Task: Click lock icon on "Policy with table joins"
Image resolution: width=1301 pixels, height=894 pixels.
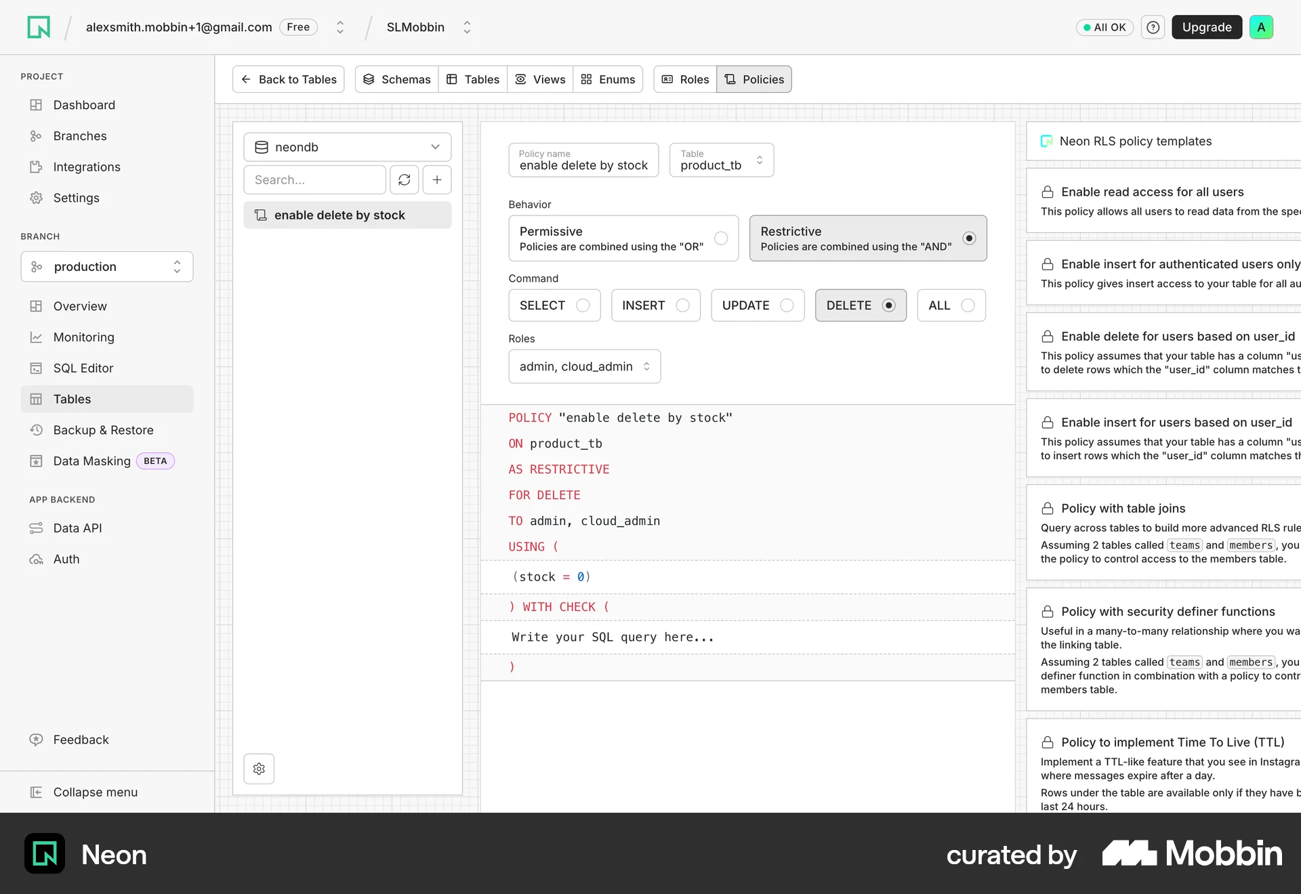Action: [1048, 508]
